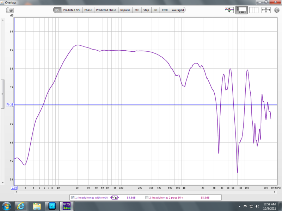The image size is (282, 211).
Task: Toggle the graph legend panel icon
Action: 241,10
